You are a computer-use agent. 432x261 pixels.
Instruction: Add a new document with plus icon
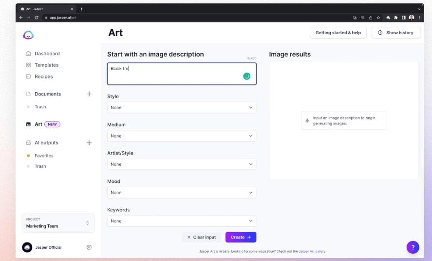point(89,94)
